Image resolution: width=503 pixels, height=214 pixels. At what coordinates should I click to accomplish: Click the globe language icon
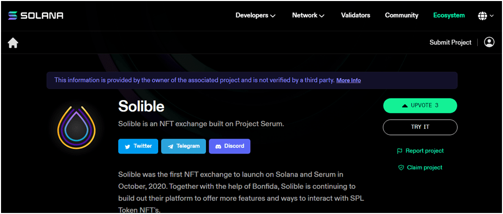tap(482, 15)
